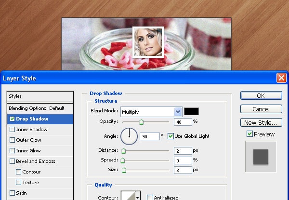The height and width of the screenshot is (200, 289).
Task: Open the Blend Mode dropdown
Action: click(x=152, y=112)
